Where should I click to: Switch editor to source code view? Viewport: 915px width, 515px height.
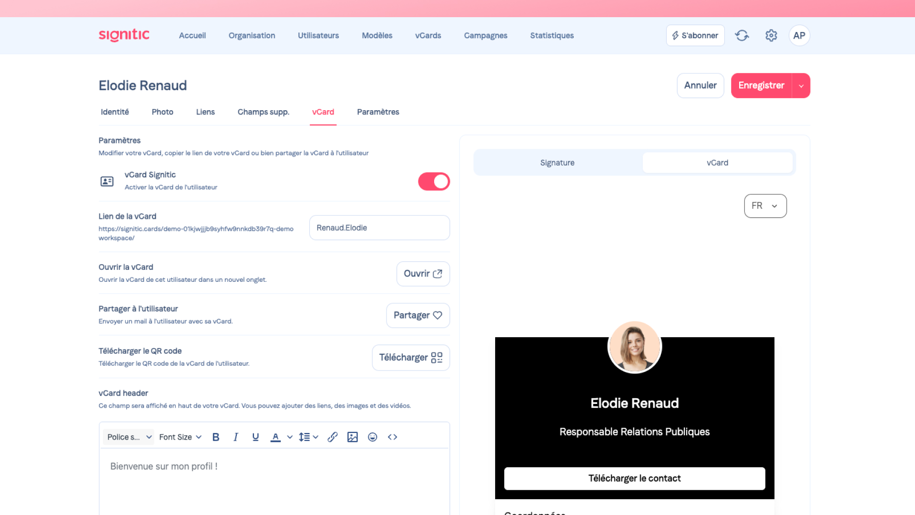click(392, 437)
